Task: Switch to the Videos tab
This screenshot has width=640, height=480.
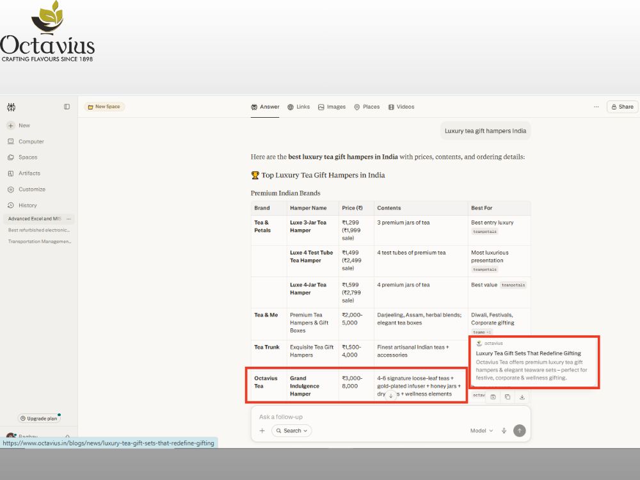Action: [x=401, y=107]
